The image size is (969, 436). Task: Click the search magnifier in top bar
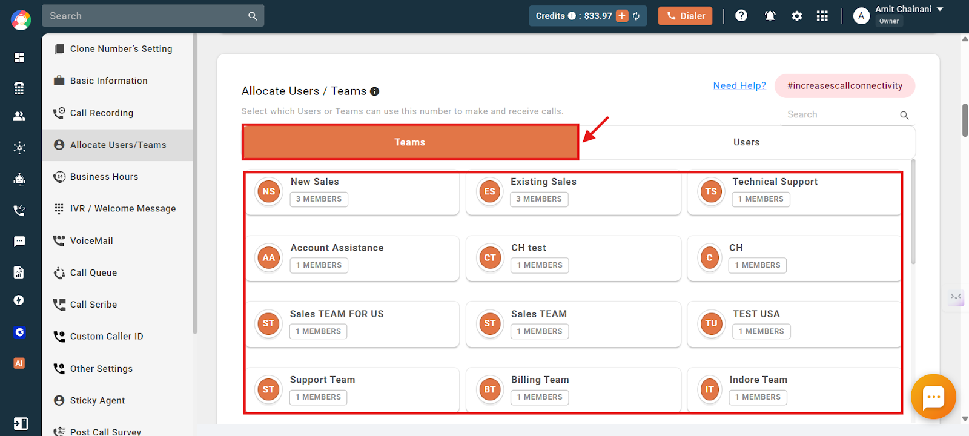pyautogui.click(x=253, y=16)
